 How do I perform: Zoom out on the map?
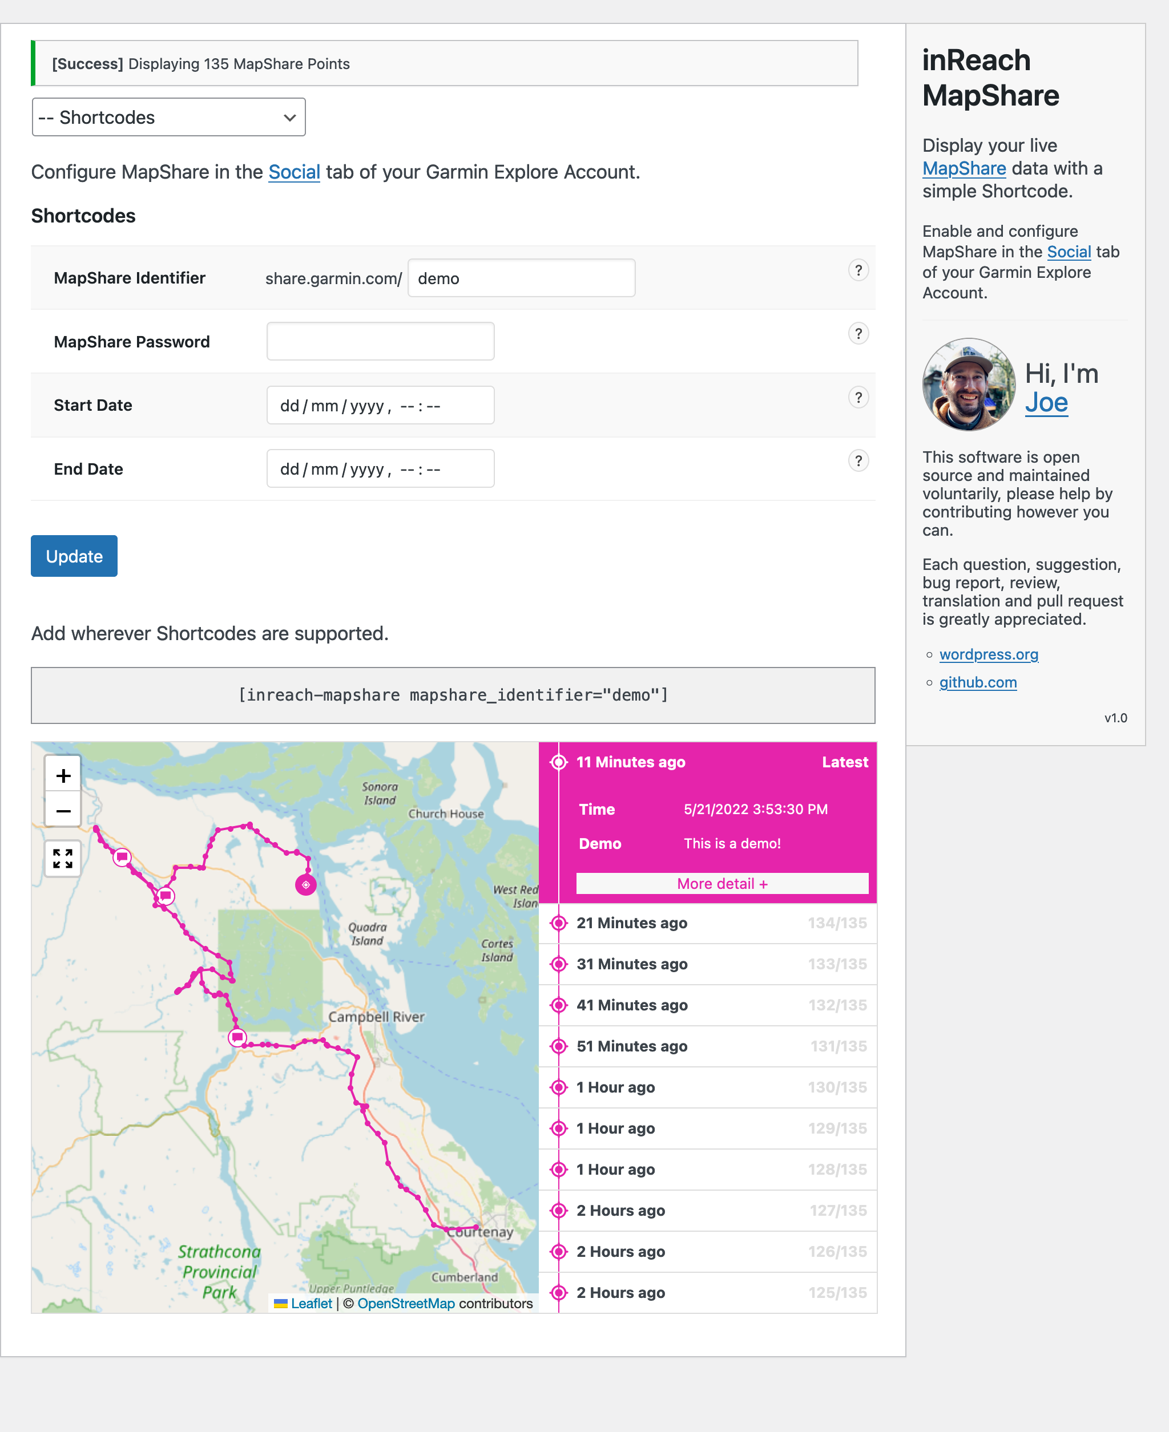coord(63,810)
